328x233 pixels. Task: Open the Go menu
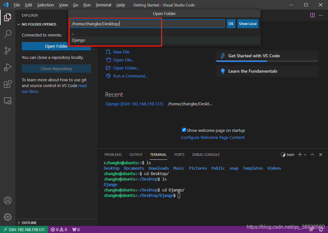[76, 5]
